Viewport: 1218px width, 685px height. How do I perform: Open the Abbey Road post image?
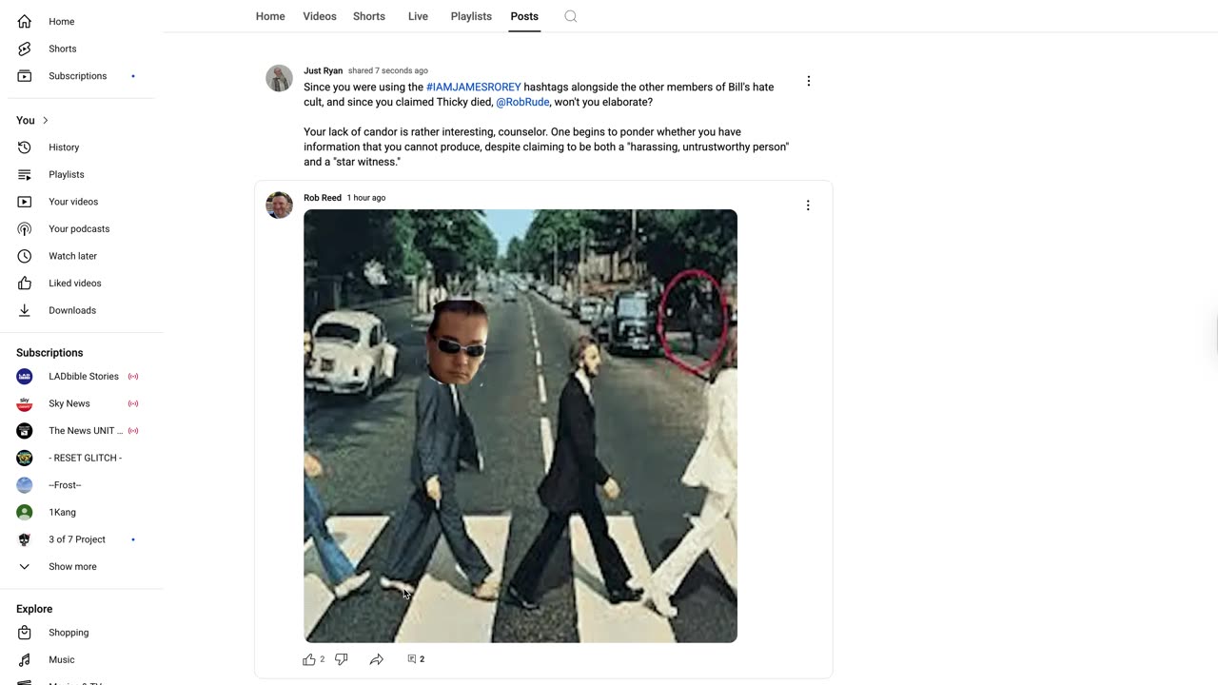(x=521, y=426)
